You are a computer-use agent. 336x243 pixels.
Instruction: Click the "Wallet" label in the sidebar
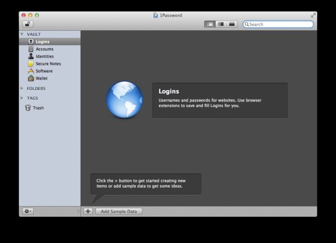pyautogui.click(x=41, y=78)
